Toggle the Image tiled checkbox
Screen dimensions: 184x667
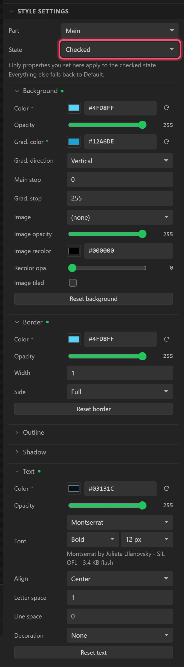click(x=73, y=283)
